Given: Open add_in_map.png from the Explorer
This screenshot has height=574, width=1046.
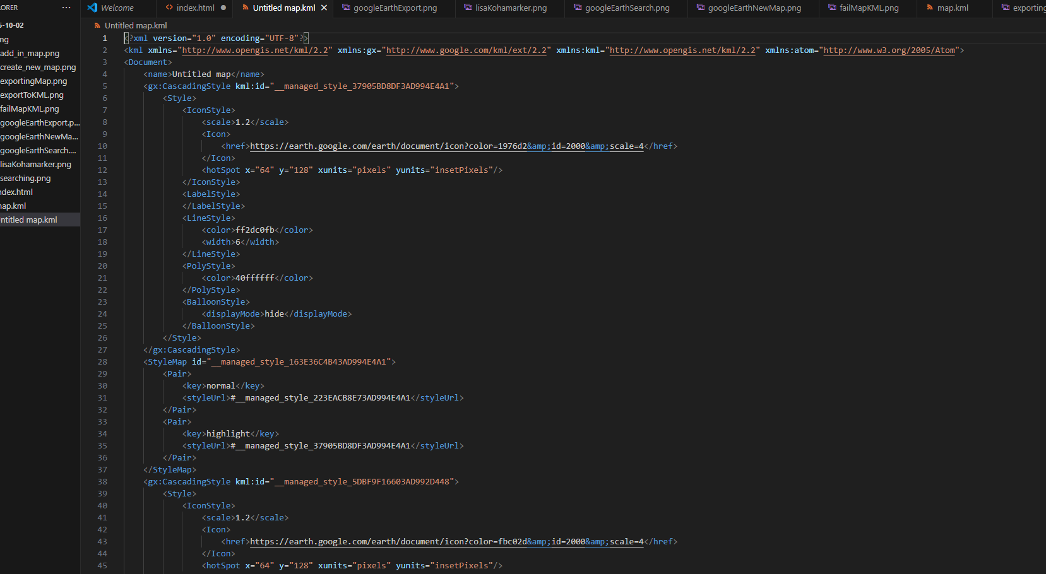Looking at the screenshot, I should [x=30, y=54].
